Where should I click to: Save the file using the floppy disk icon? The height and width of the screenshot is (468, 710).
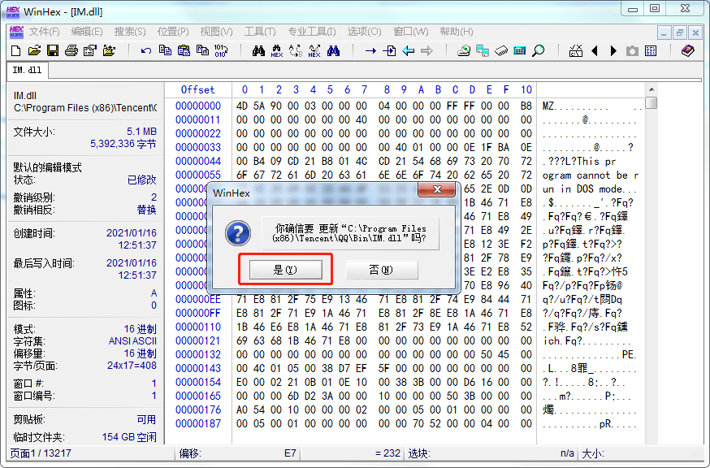[53, 50]
